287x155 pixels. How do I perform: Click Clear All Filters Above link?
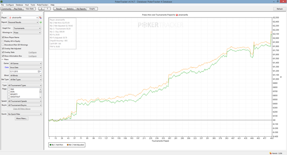click(22, 109)
